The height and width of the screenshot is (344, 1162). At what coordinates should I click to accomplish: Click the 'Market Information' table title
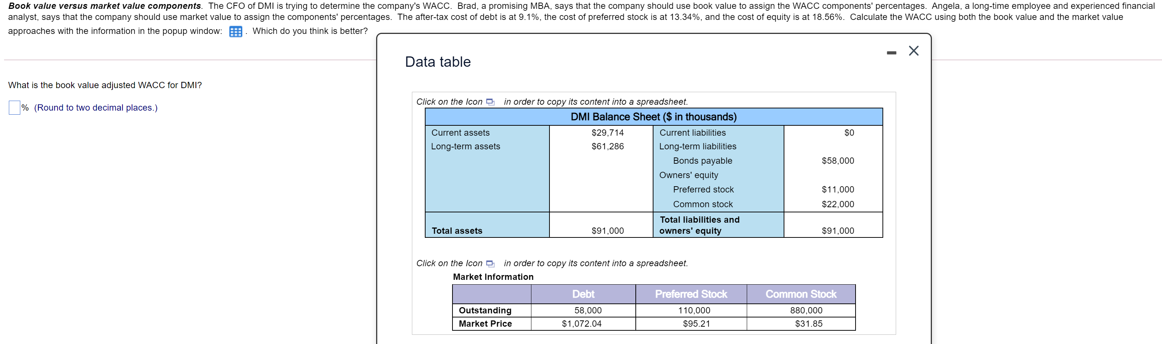(493, 277)
